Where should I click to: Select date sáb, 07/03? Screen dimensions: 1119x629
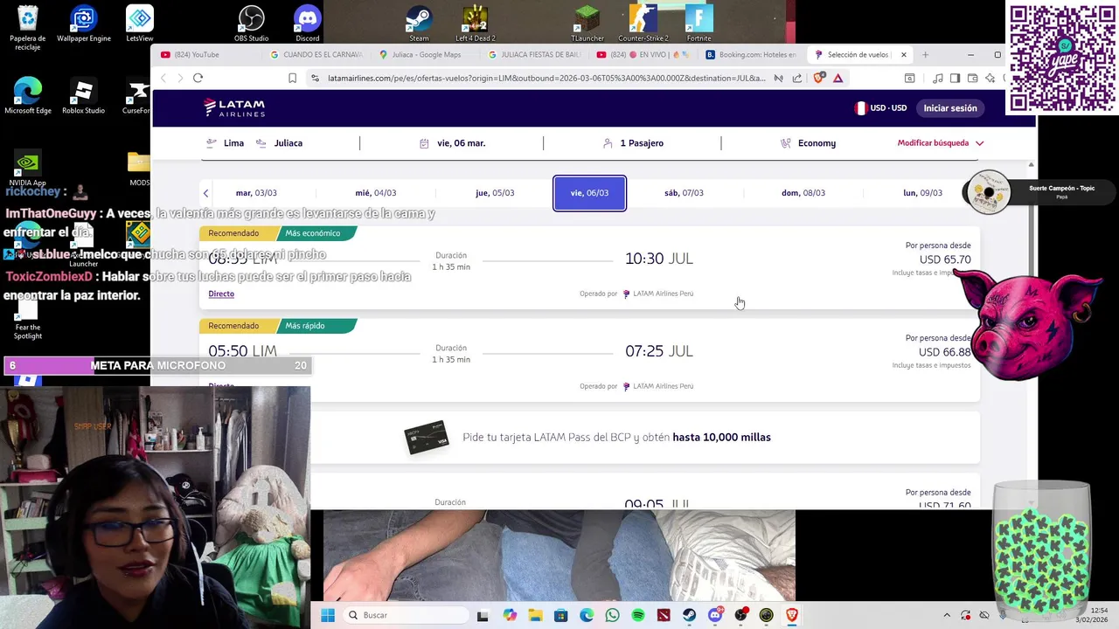pos(684,193)
